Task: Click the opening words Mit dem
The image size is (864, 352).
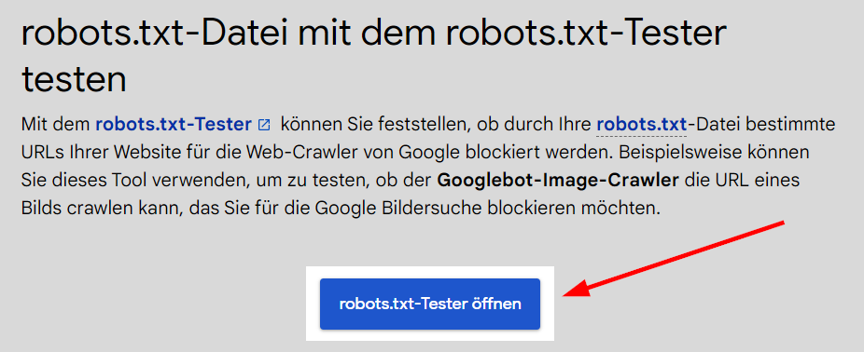Action: [56, 124]
